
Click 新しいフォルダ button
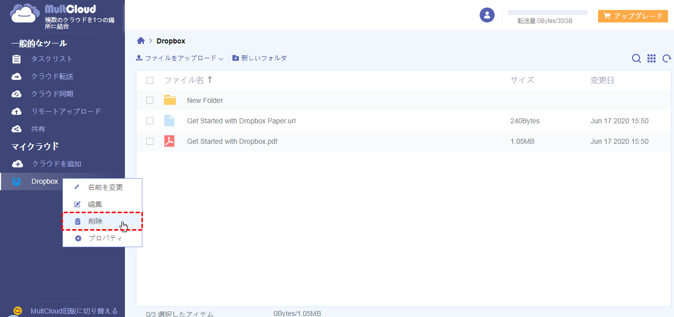point(260,58)
